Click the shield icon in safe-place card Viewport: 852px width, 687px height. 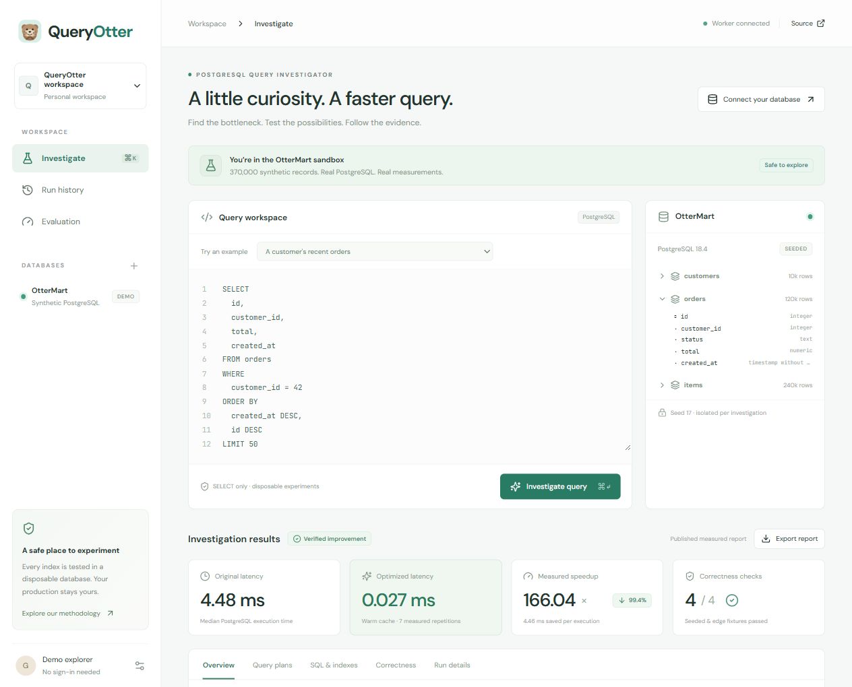pyautogui.click(x=29, y=529)
